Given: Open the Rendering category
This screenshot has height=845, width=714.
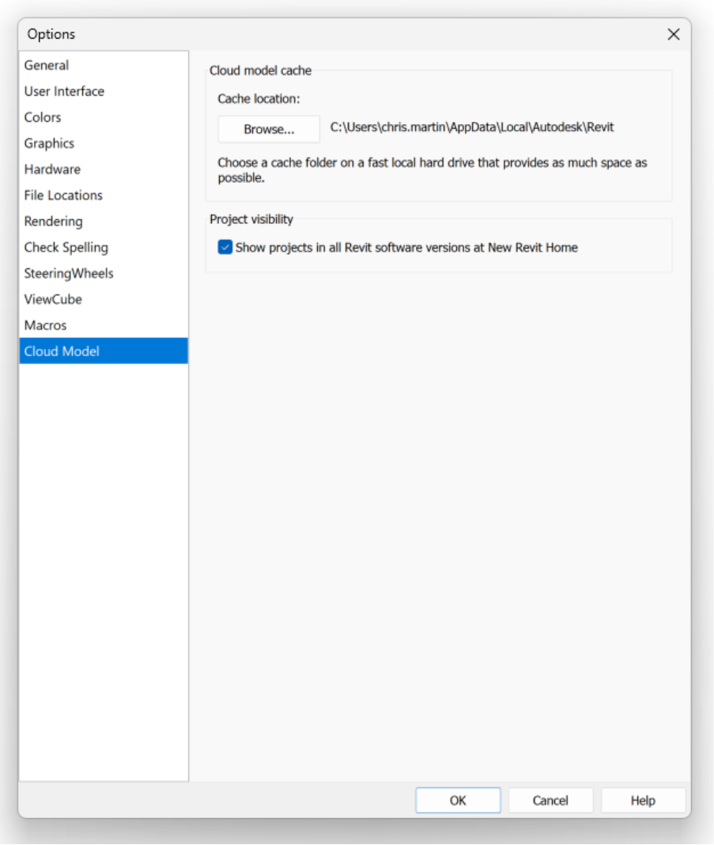Looking at the screenshot, I should 104,221.
